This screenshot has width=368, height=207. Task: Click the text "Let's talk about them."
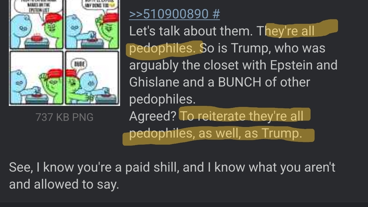pyautogui.click(x=191, y=31)
